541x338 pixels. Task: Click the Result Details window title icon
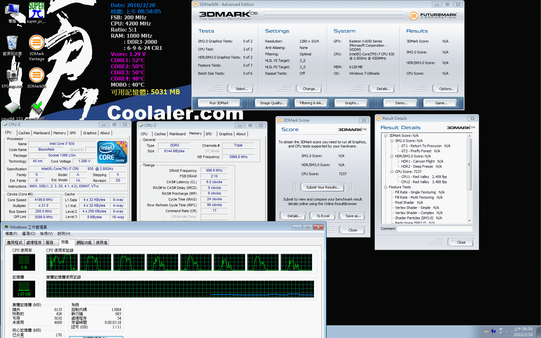click(379, 118)
